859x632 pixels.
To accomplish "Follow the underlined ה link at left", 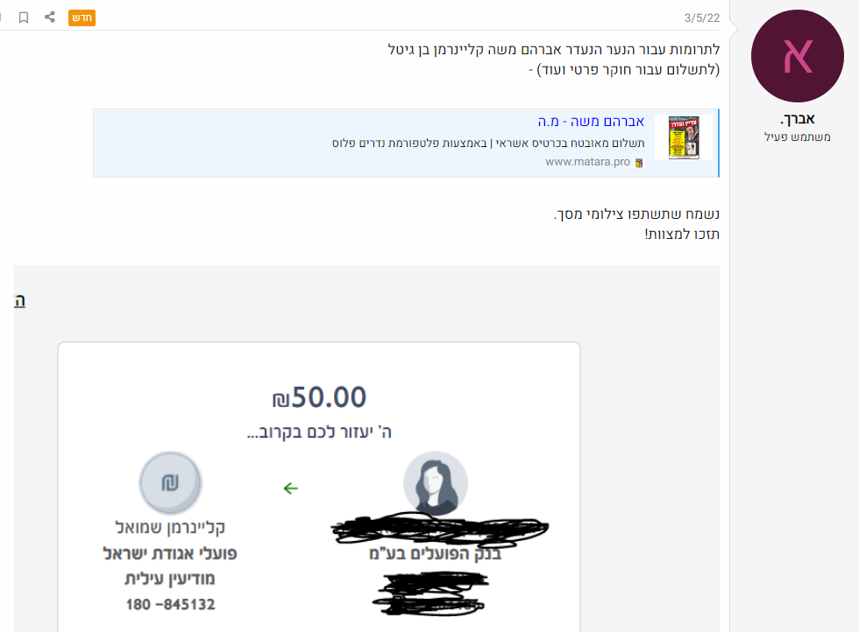I will click(19, 301).
